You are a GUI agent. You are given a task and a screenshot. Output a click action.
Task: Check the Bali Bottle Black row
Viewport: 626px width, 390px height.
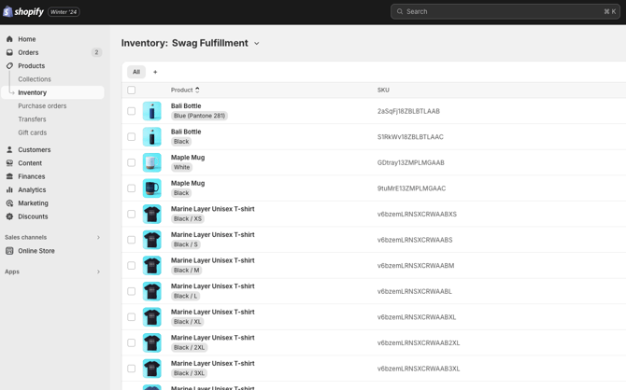[132, 137]
